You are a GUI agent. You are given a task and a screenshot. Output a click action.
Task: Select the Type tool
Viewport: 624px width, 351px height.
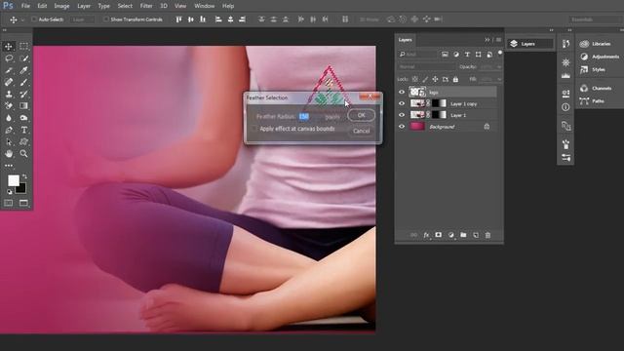click(x=23, y=130)
